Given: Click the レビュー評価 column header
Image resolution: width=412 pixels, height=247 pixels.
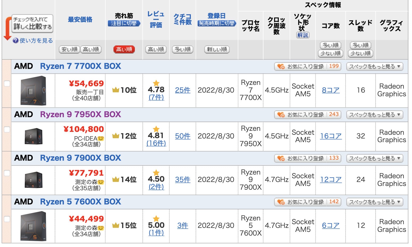Looking at the screenshot, I should coord(156,20).
